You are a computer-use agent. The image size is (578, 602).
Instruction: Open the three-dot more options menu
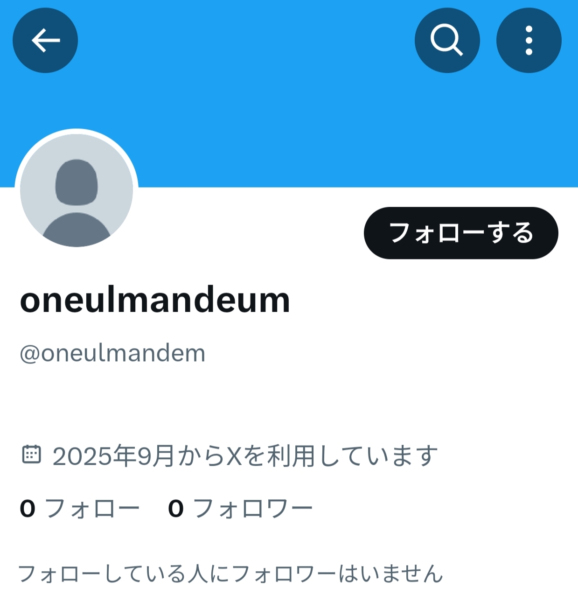click(x=529, y=40)
